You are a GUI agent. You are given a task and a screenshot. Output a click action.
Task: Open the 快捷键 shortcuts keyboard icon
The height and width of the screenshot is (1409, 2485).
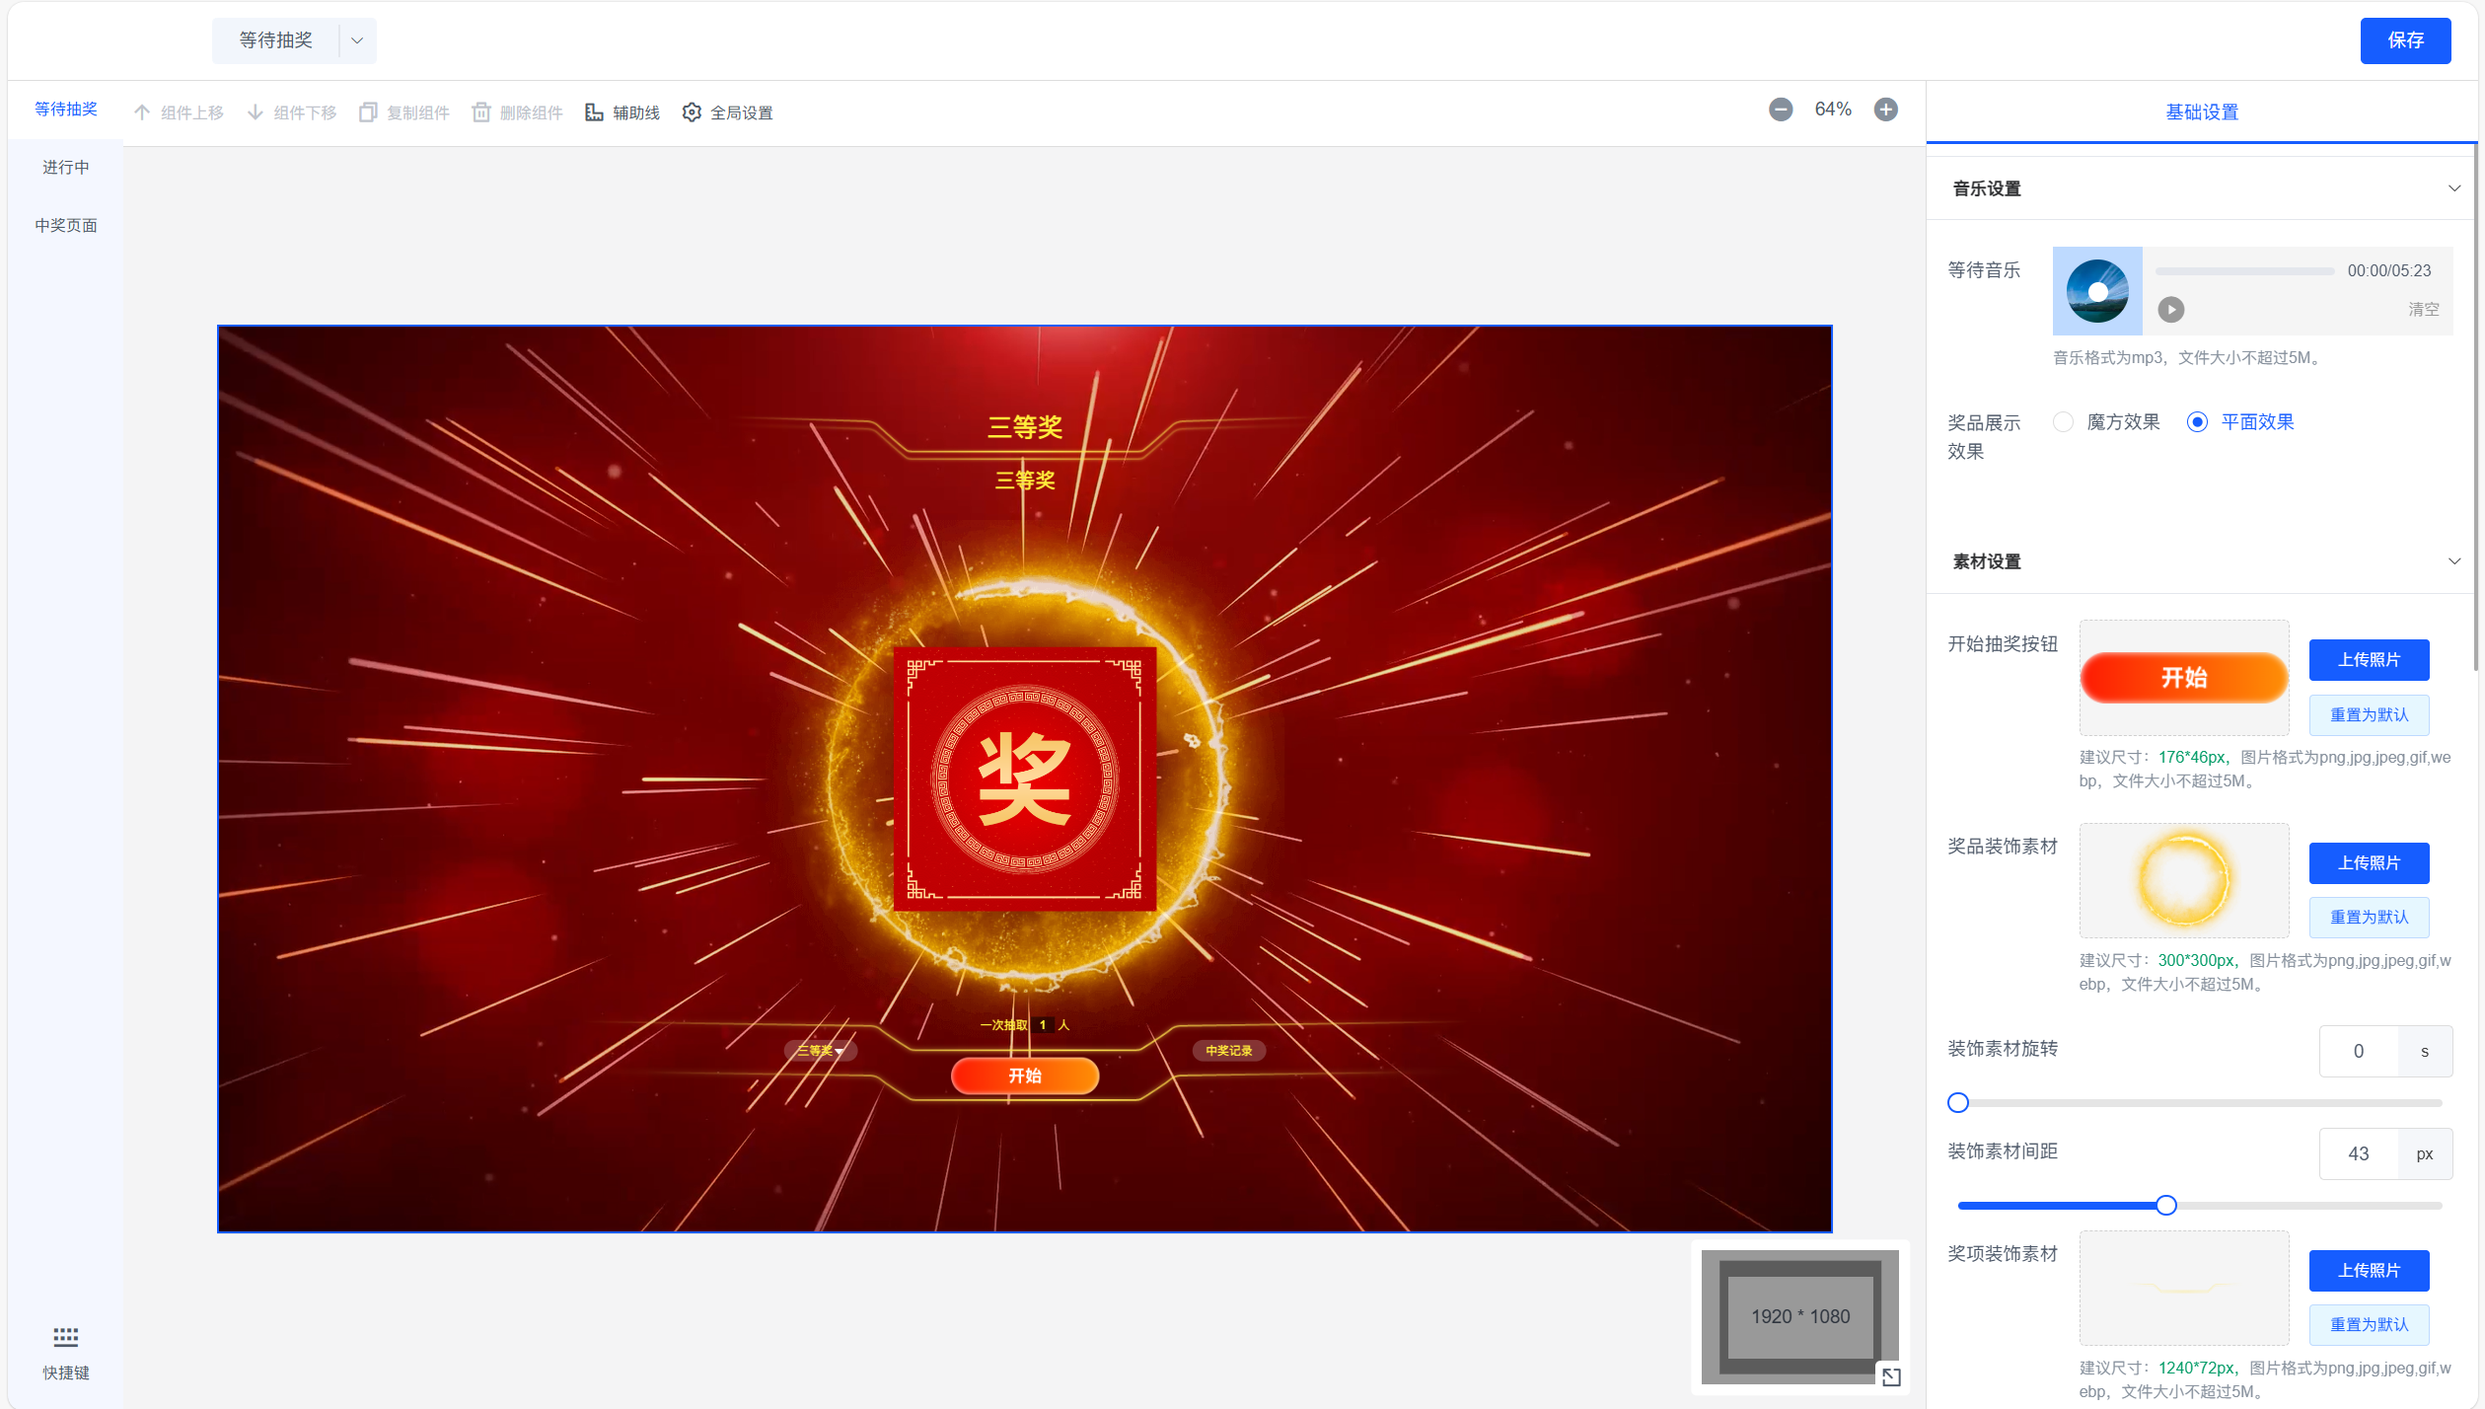pos(66,1337)
